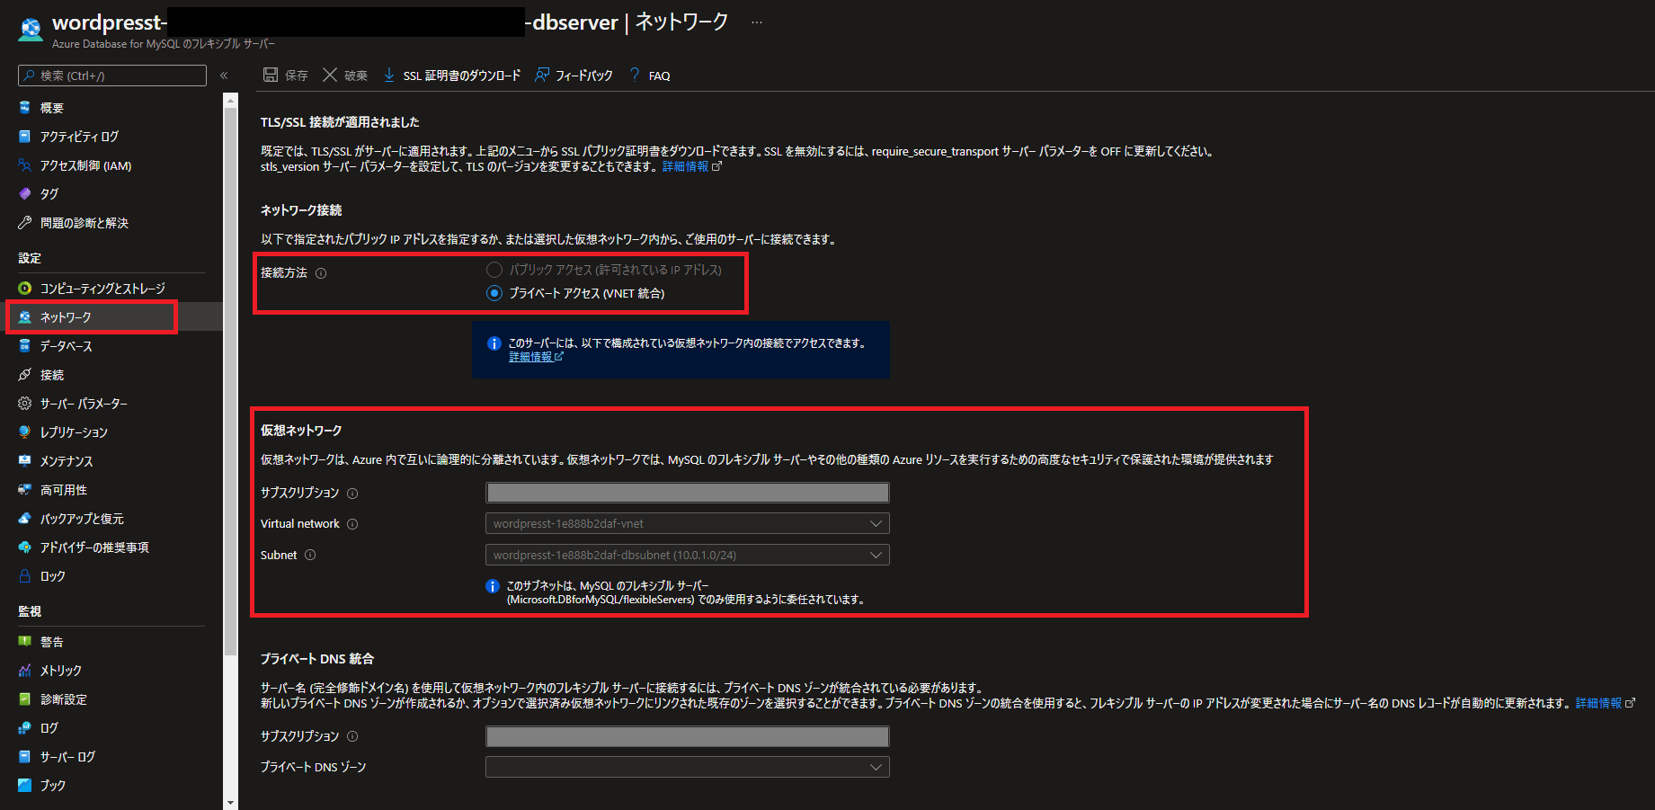Click info icon next to 接続方法

click(321, 273)
